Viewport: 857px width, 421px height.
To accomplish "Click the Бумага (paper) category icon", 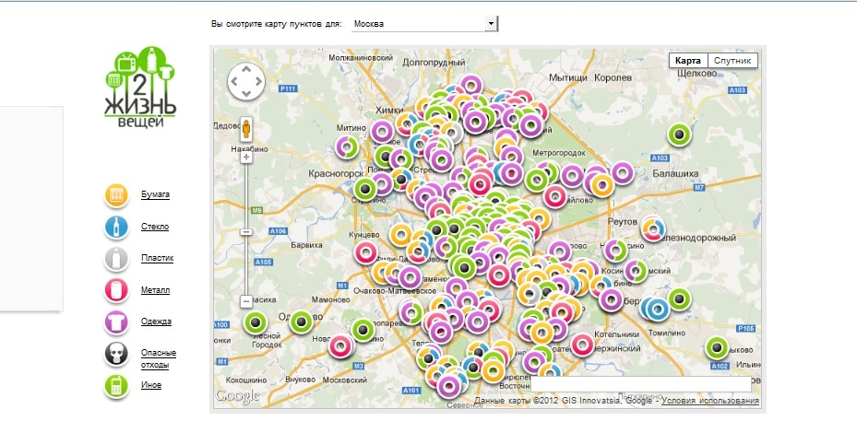I will click(115, 195).
